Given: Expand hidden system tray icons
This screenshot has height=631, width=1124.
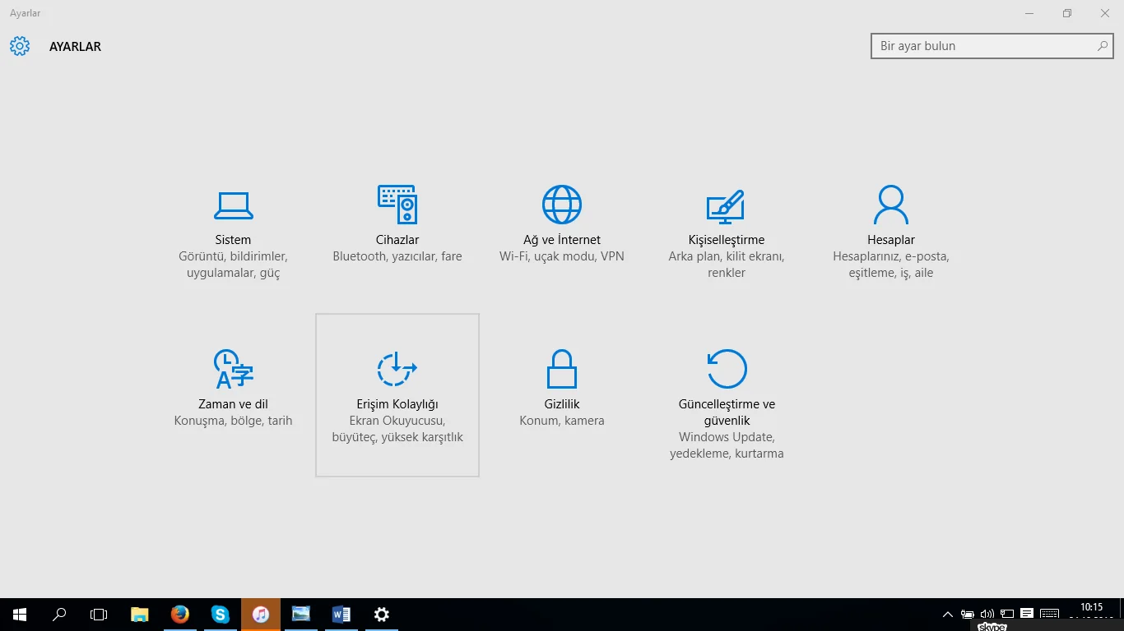Looking at the screenshot, I should 947,615.
